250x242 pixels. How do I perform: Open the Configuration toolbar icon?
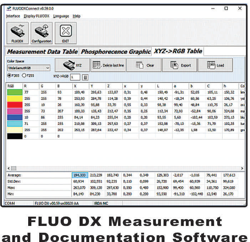coord(41,34)
